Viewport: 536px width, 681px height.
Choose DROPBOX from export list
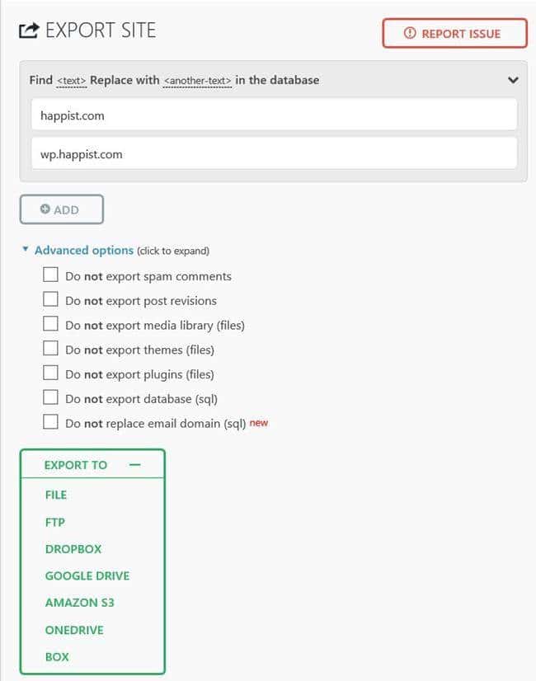73,549
